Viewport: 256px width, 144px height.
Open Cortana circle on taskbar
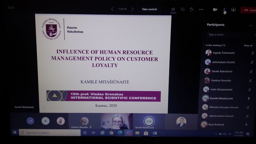(85, 133)
